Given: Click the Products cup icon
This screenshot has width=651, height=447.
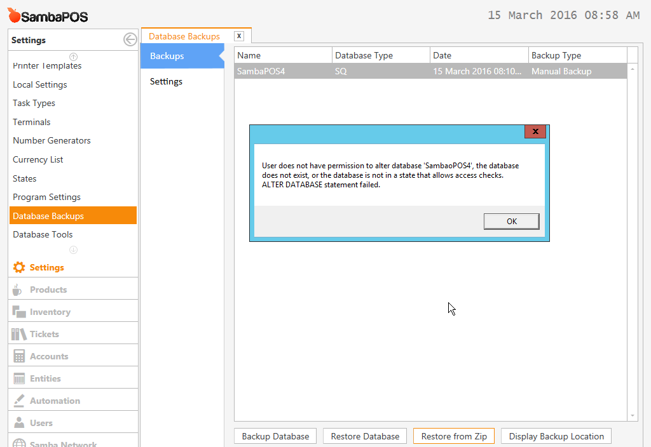Looking at the screenshot, I should pyautogui.click(x=17, y=290).
